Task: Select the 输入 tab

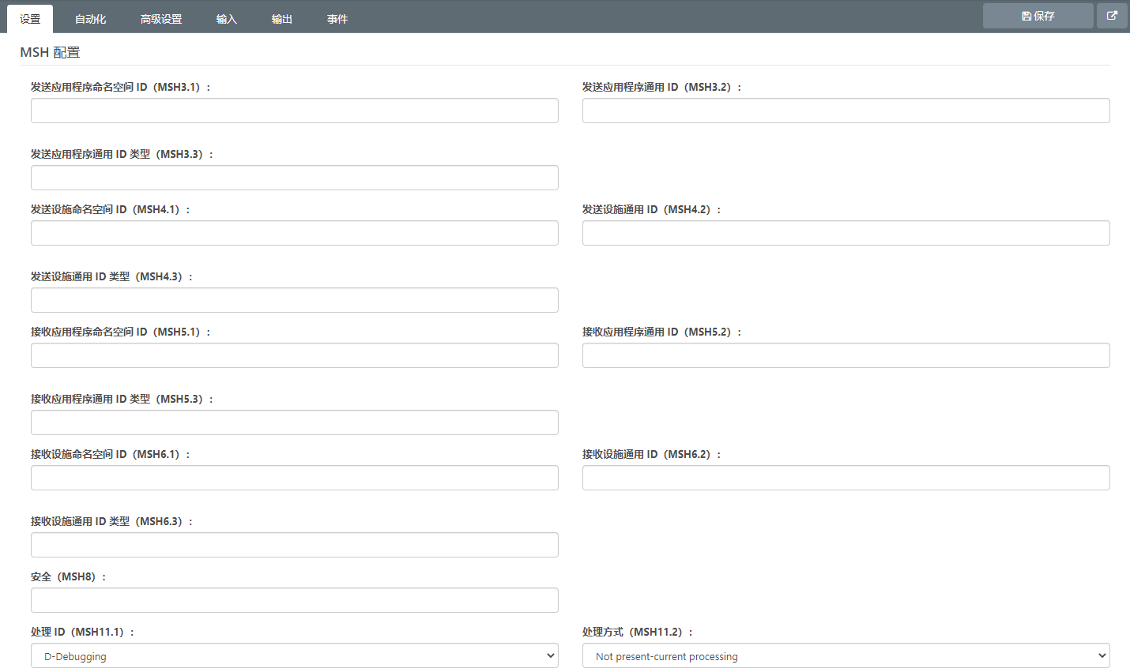Action: pos(227,19)
